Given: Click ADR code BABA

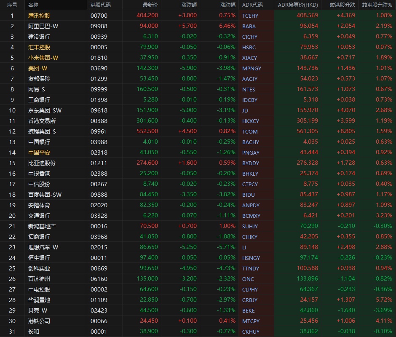Looking at the screenshot, I should tap(249, 26).
